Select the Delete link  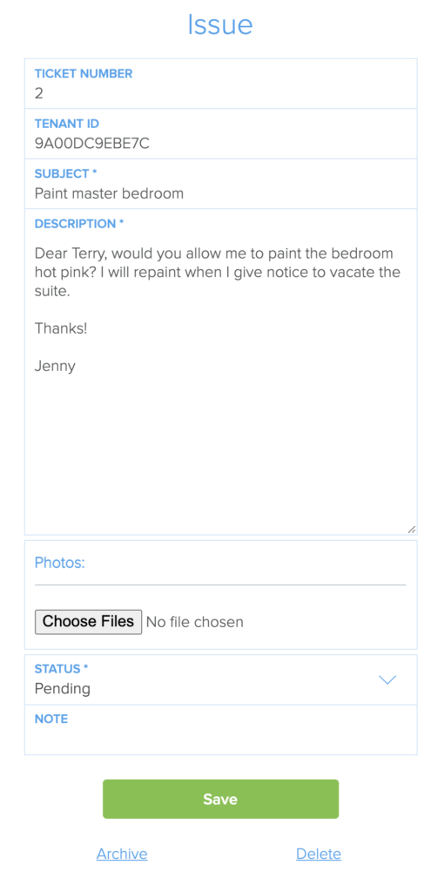tap(319, 854)
